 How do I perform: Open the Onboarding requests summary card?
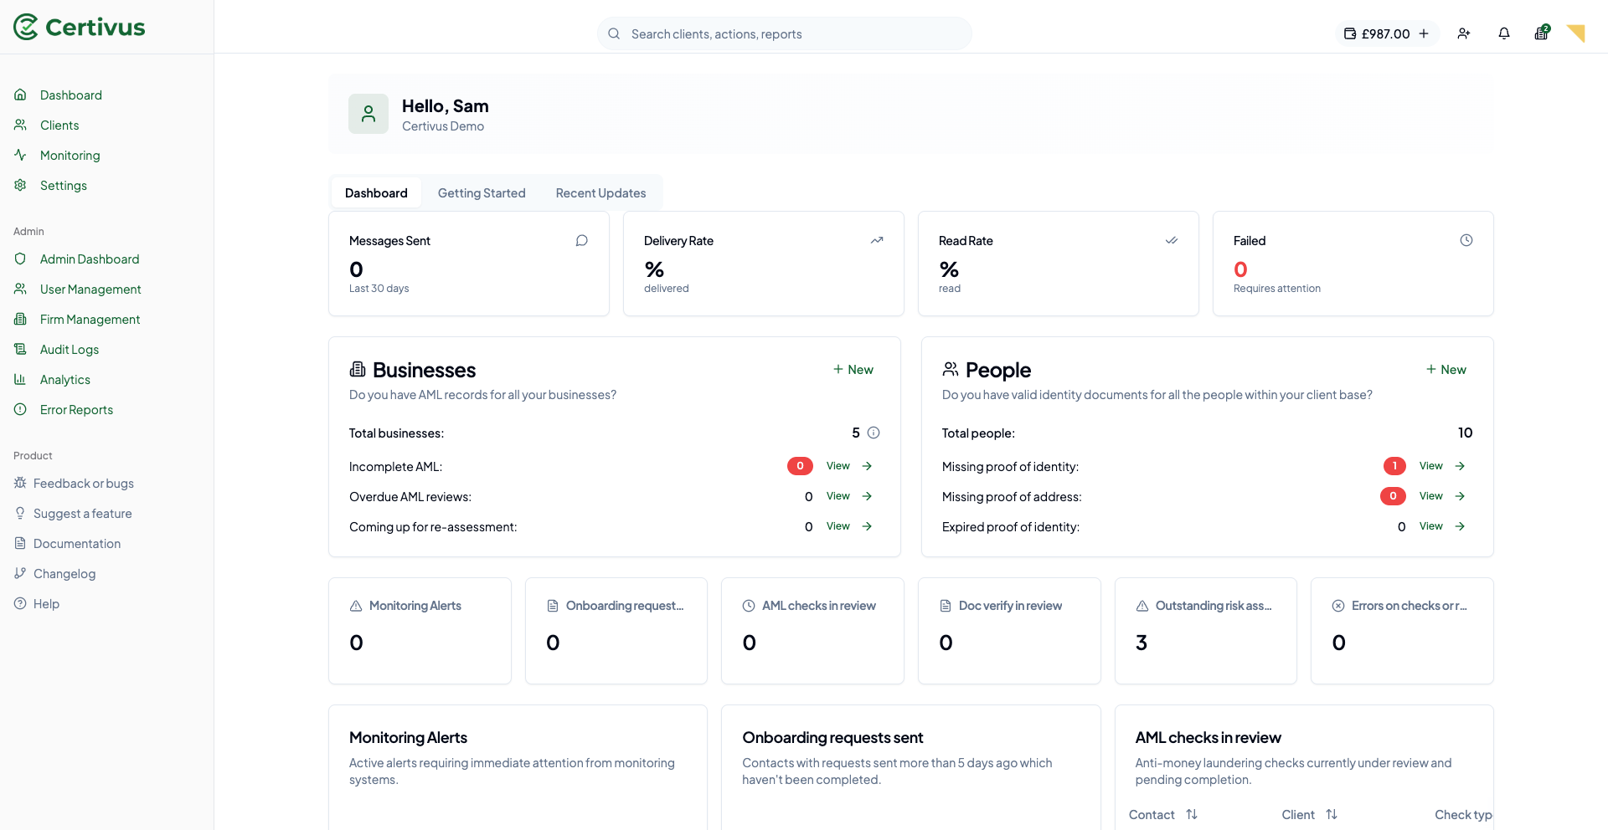[616, 631]
